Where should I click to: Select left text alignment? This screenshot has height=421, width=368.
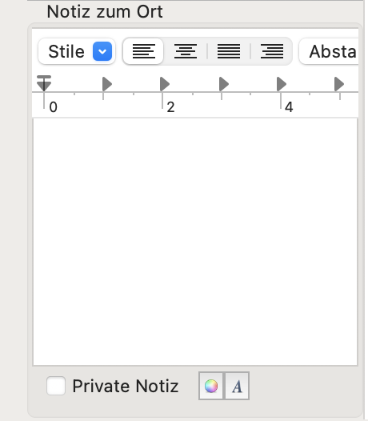[x=143, y=51]
